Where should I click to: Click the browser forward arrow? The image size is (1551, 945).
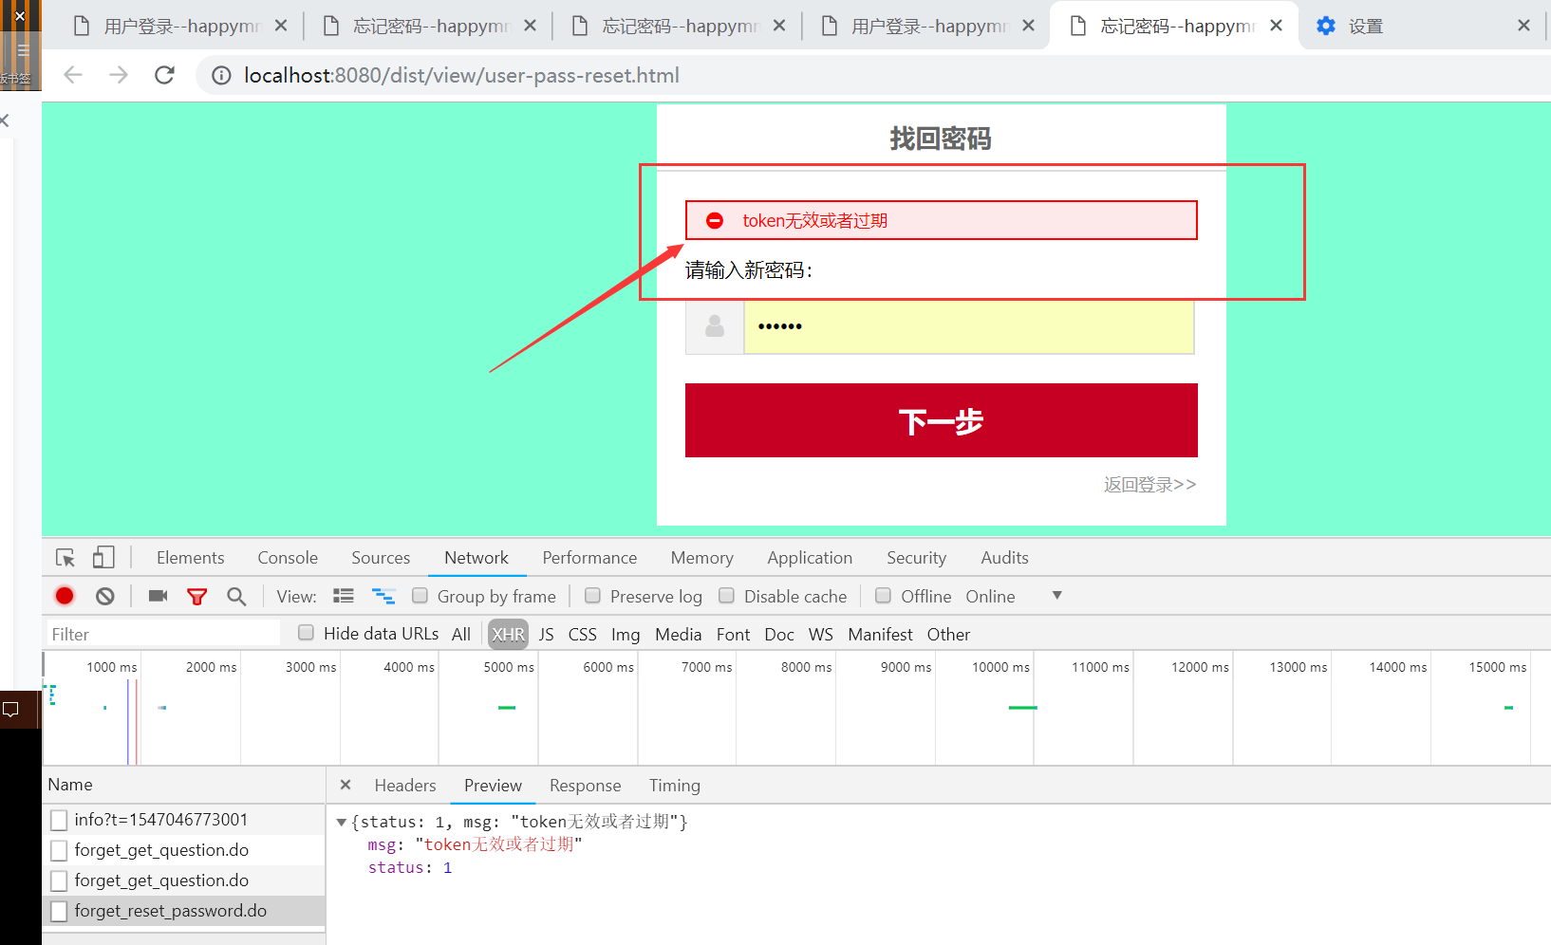pos(119,75)
